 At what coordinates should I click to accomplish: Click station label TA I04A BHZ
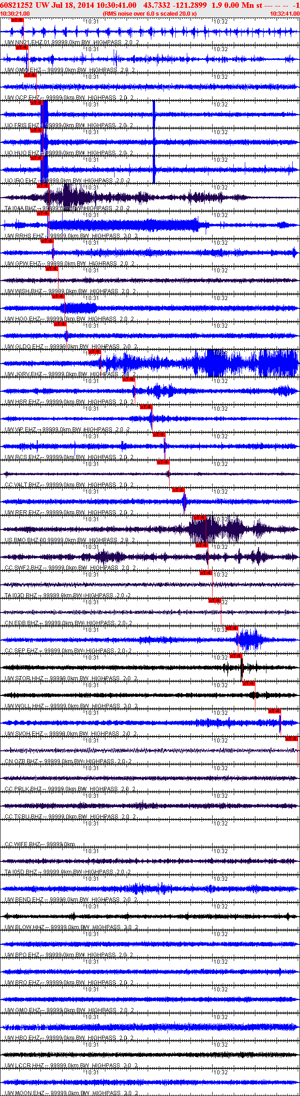(x=20, y=208)
